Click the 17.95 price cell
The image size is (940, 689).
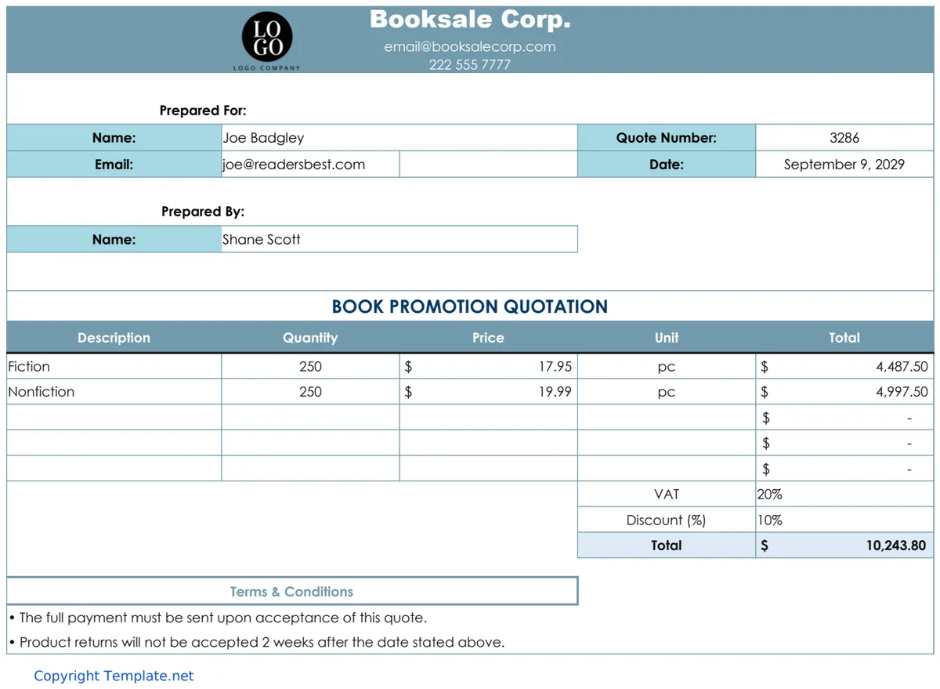pos(488,366)
